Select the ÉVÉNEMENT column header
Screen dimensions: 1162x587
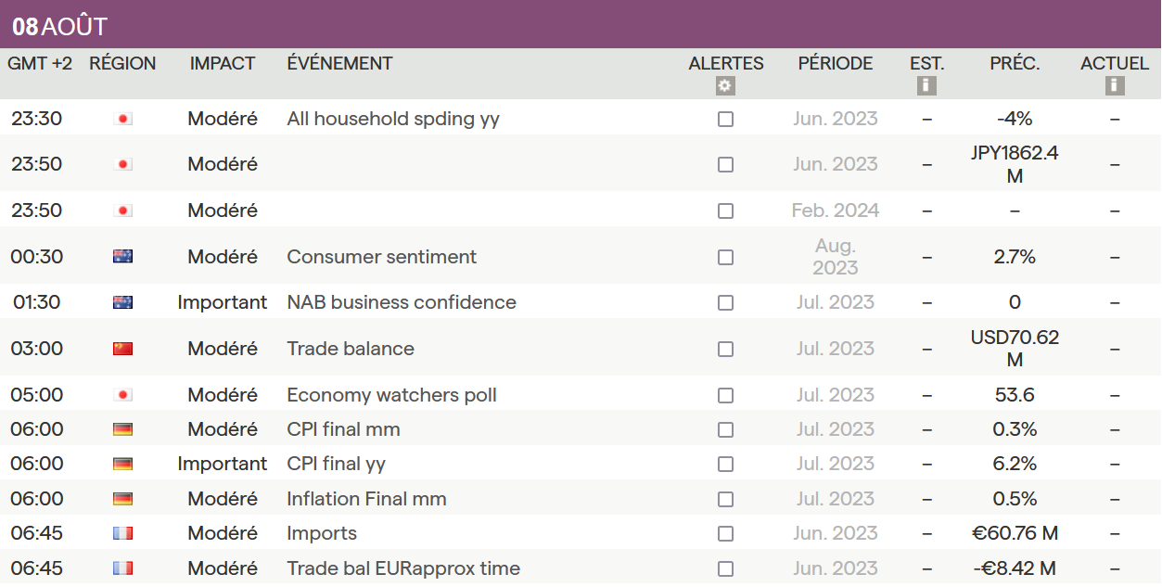339,64
